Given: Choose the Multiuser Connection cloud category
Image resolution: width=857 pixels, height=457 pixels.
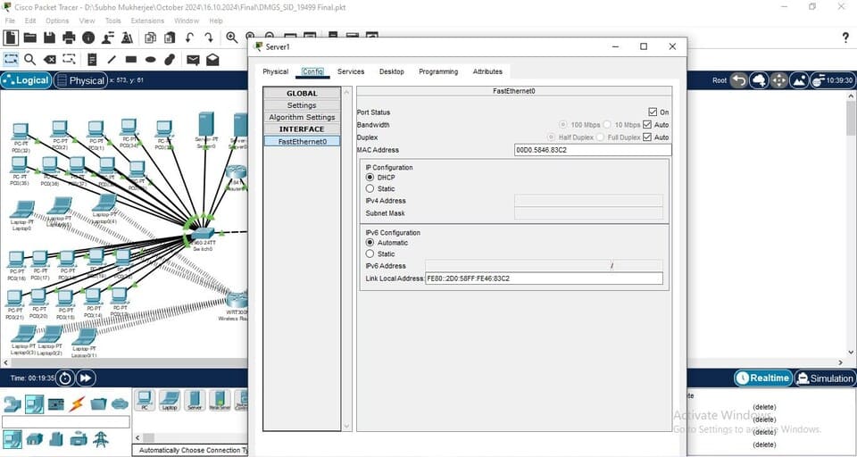Looking at the screenshot, I should (x=120, y=404).
